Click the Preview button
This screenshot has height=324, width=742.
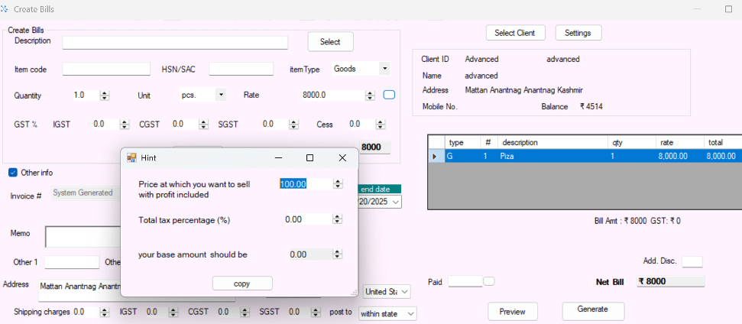point(512,312)
